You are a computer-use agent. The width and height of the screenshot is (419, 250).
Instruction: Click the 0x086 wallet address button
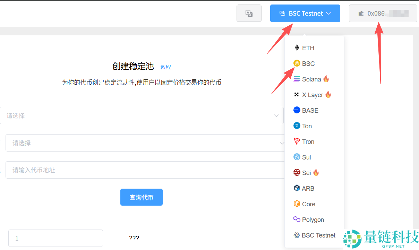pyautogui.click(x=383, y=14)
